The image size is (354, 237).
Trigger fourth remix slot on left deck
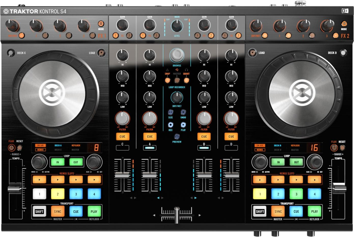(94, 179)
